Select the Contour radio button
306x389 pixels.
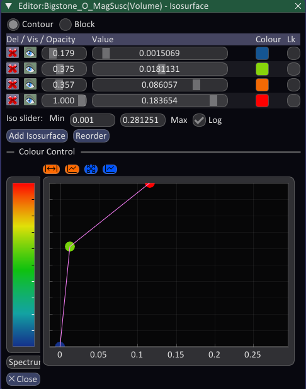click(x=13, y=25)
